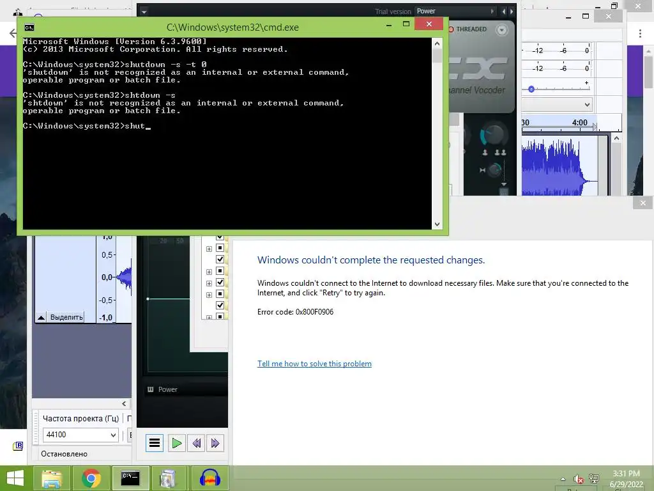Expand the node beside the checked feature checkbox
This screenshot has height=491, width=654.
pyautogui.click(x=209, y=283)
